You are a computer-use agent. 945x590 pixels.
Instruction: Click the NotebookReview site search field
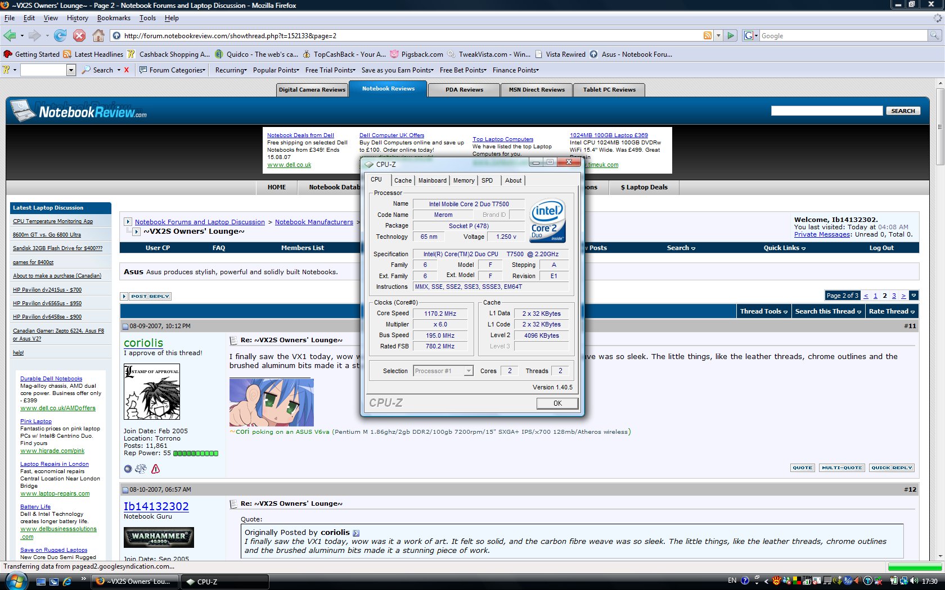pos(827,111)
